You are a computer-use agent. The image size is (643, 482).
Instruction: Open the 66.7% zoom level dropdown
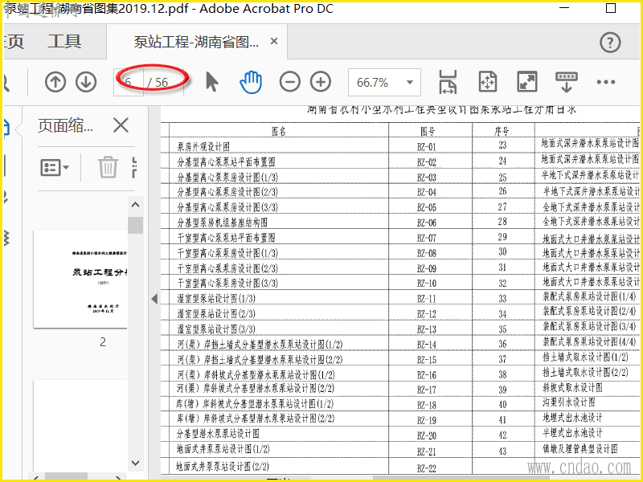point(384,83)
